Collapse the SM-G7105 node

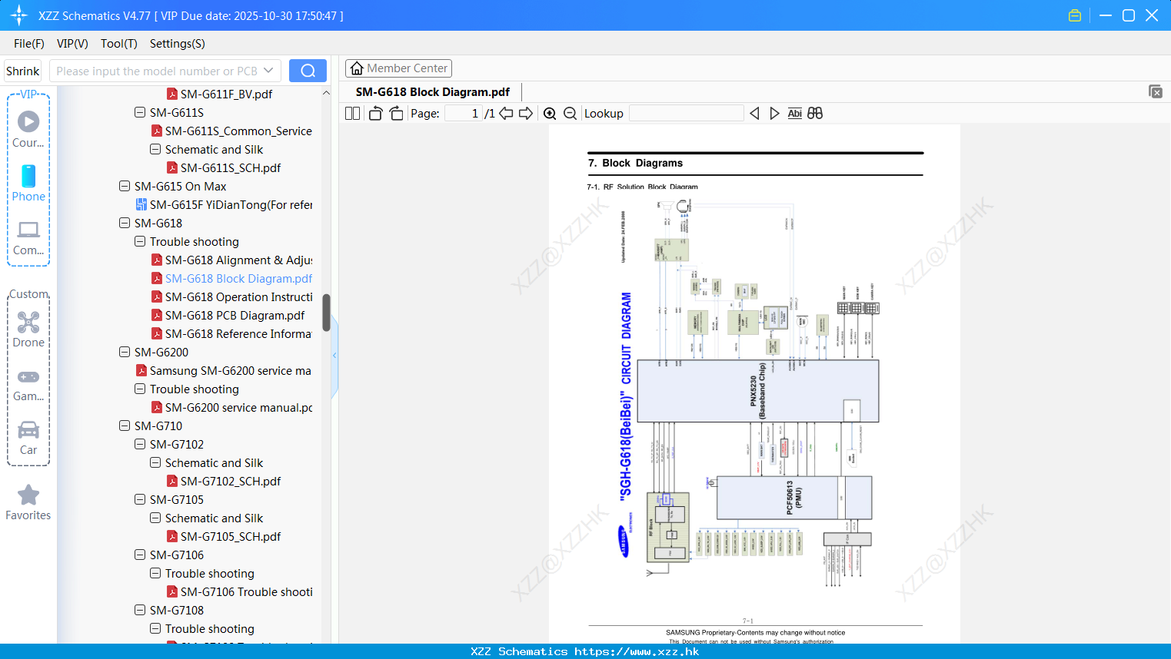pos(140,499)
